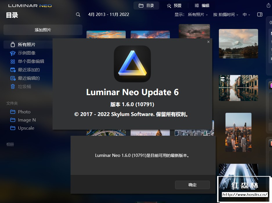
Task: Click the 文件夹 section header
Action: [12, 103]
